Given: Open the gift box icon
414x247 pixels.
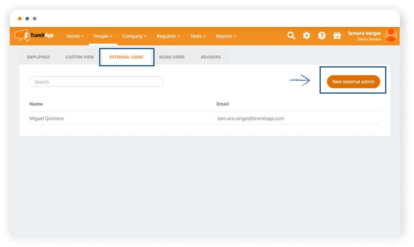Looking at the screenshot, I should 337,36.
